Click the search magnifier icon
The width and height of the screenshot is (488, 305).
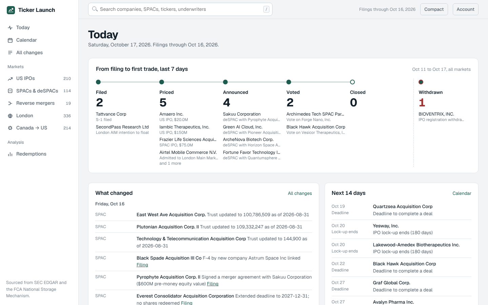point(95,9)
